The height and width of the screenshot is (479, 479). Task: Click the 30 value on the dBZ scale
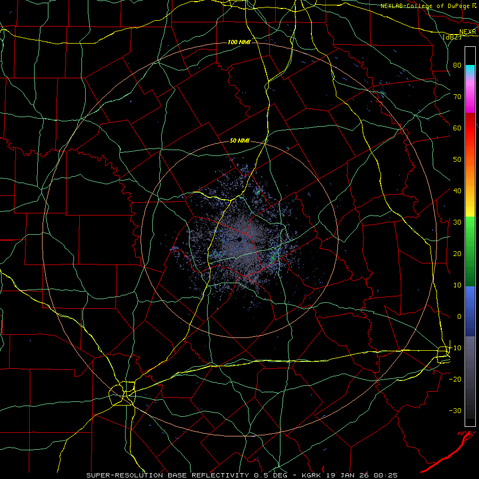coord(457,222)
